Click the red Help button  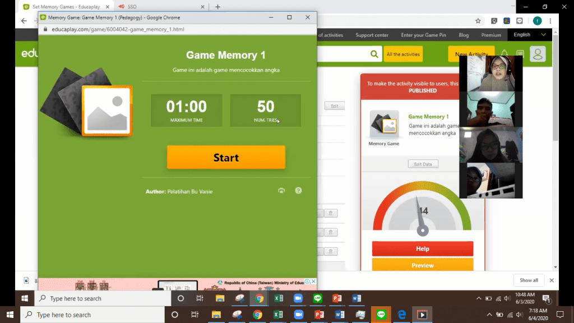[423, 248]
